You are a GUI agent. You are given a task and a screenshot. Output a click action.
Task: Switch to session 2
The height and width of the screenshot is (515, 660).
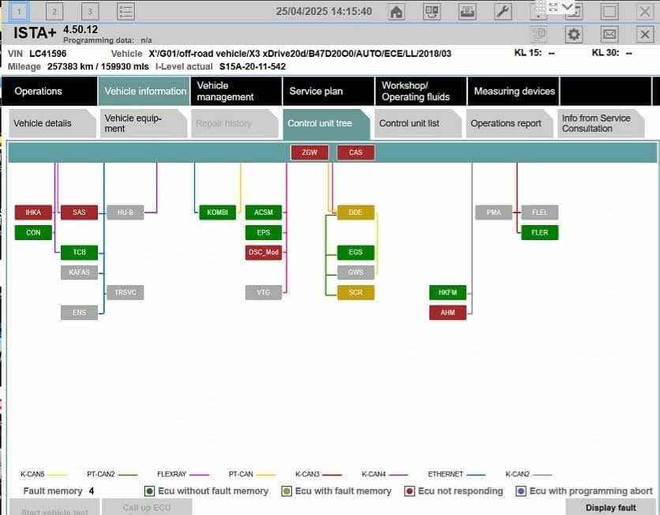pos(54,11)
